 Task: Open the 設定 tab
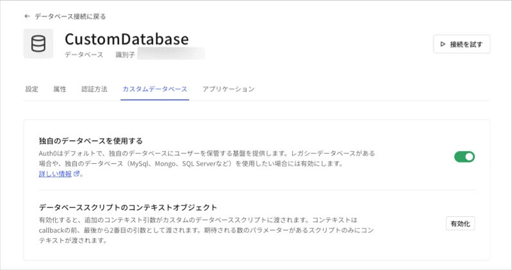(31, 89)
